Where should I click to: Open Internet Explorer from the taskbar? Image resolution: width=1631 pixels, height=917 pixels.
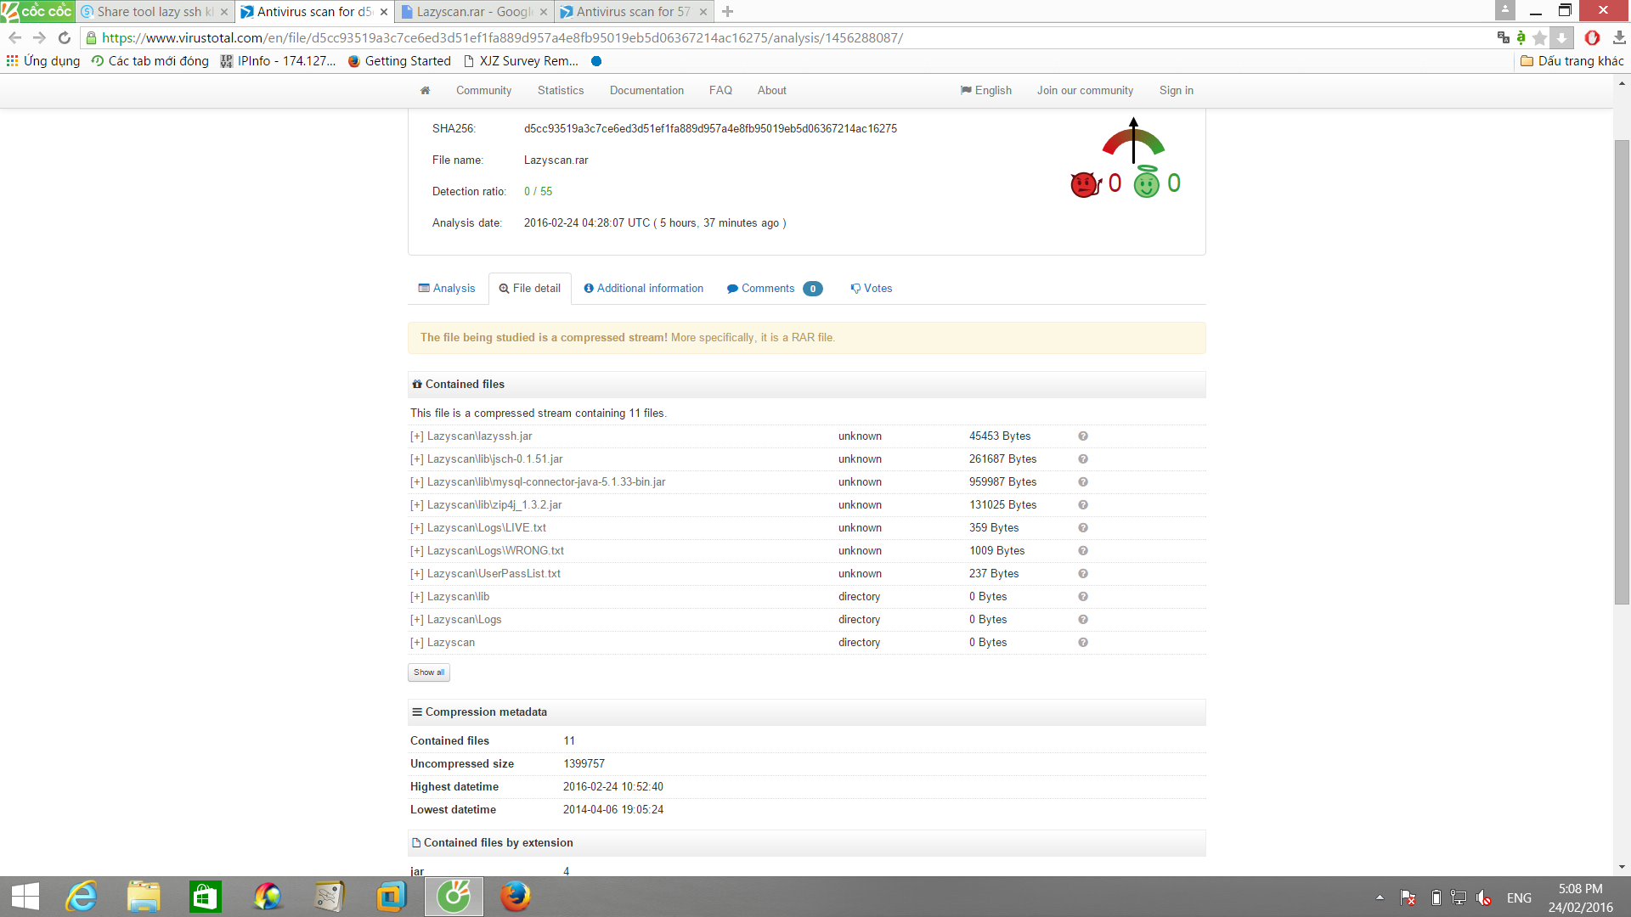(82, 897)
